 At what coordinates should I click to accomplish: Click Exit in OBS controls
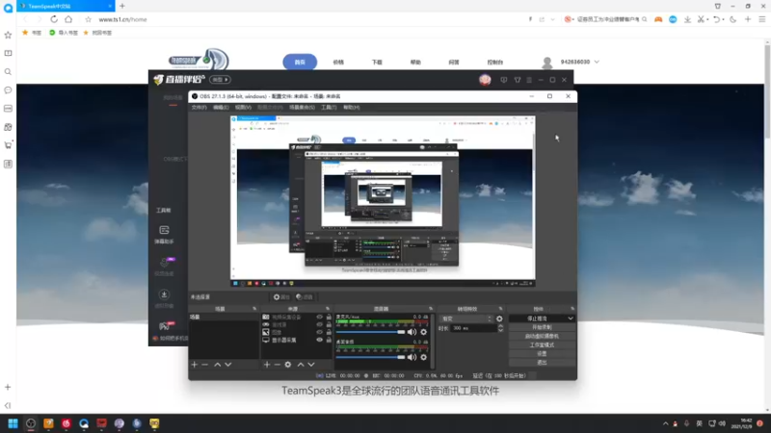(x=542, y=363)
